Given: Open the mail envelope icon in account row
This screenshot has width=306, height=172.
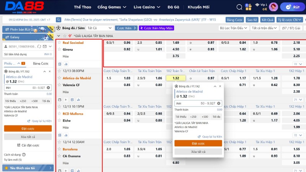Looking at the screenshot, I should (45, 46).
